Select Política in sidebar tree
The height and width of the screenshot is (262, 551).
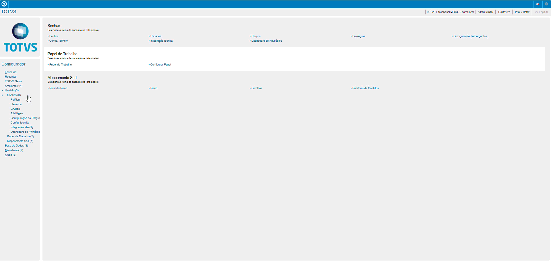15,100
